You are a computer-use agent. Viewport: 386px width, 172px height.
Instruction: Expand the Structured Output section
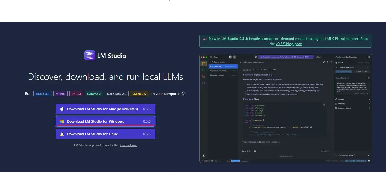pyautogui.click(x=352, y=108)
